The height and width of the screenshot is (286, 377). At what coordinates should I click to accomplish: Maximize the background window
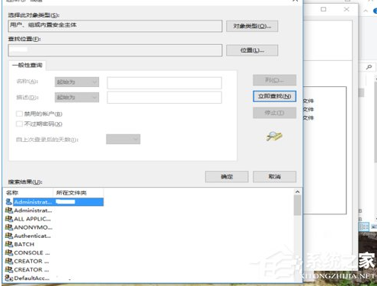[x=323, y=9]
